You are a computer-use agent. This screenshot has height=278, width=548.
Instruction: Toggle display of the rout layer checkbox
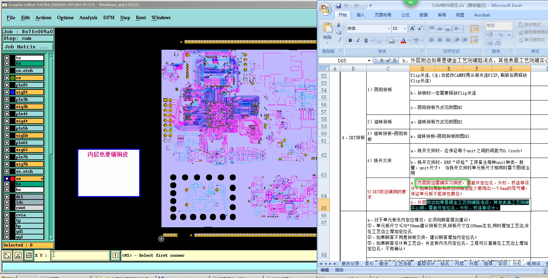pos(7,208)
